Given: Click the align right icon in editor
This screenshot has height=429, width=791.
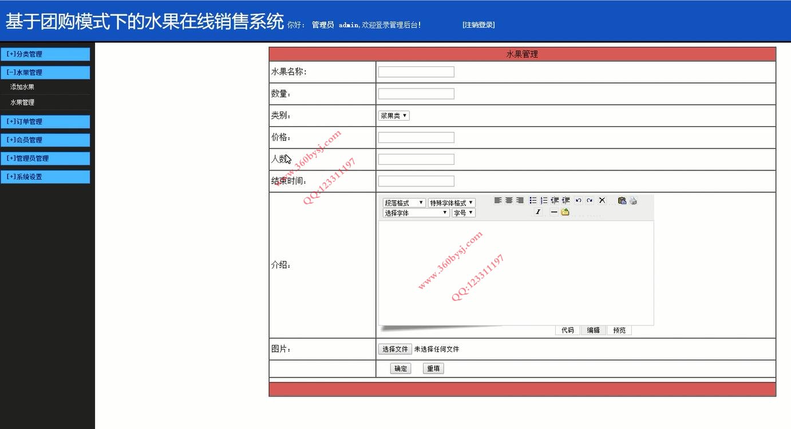Looking at the screenshot, I should coord(520,200).
